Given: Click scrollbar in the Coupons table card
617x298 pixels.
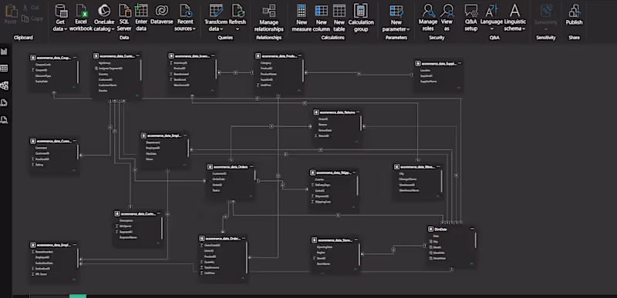Looking at the screenshot, I should (78, 72).
